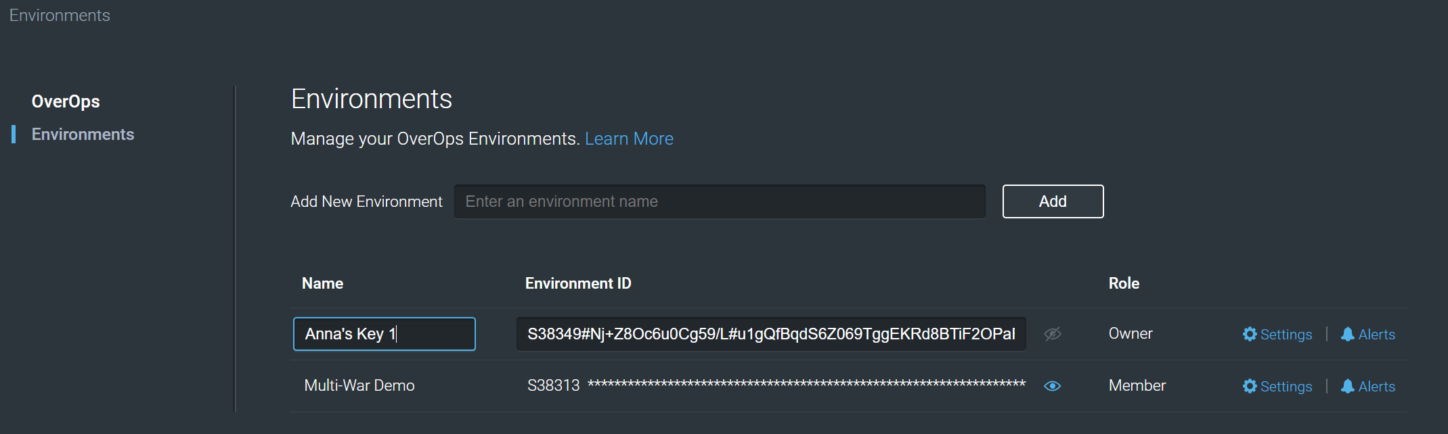Click the Environments breadcrumb title
This screenshot has height=434, width=1448.
60,15
